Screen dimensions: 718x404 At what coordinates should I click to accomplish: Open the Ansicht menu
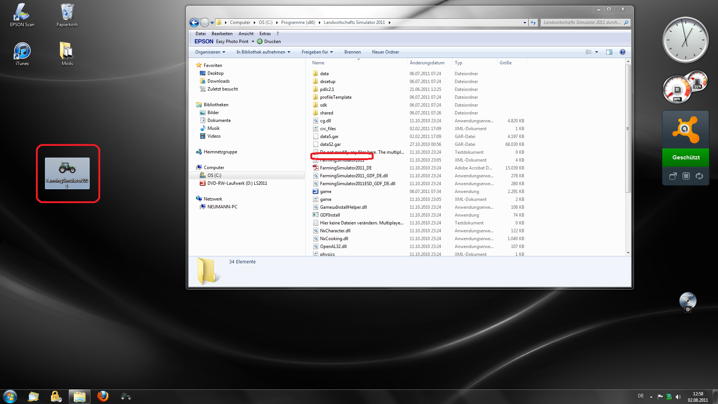point(246,34)
